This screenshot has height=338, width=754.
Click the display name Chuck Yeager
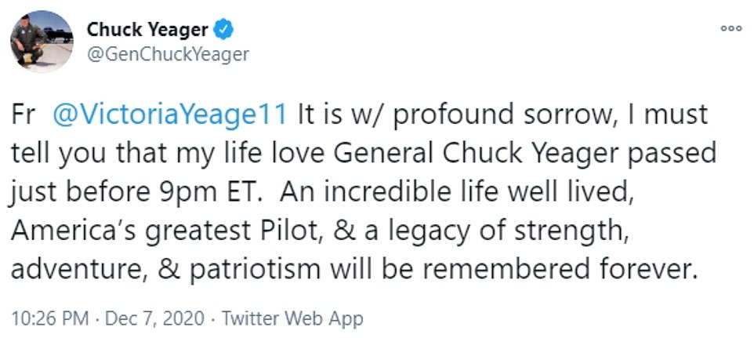coord(147,31)
